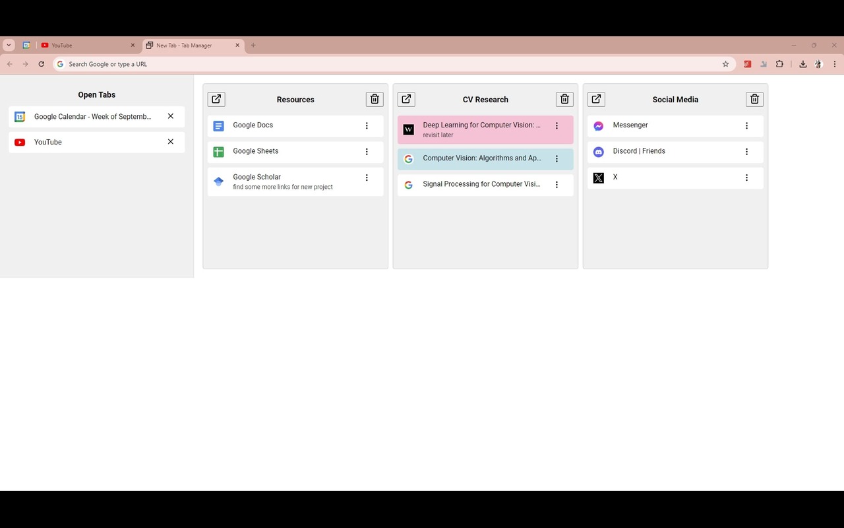Image resolution: width=844 pixels, height=528 pixels.
Task: Click the Google Docs icon
Action: point(219,126)
